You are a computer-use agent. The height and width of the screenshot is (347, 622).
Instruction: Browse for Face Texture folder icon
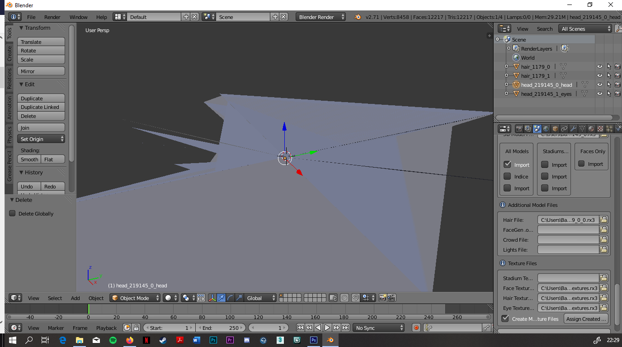coord(603,288)
